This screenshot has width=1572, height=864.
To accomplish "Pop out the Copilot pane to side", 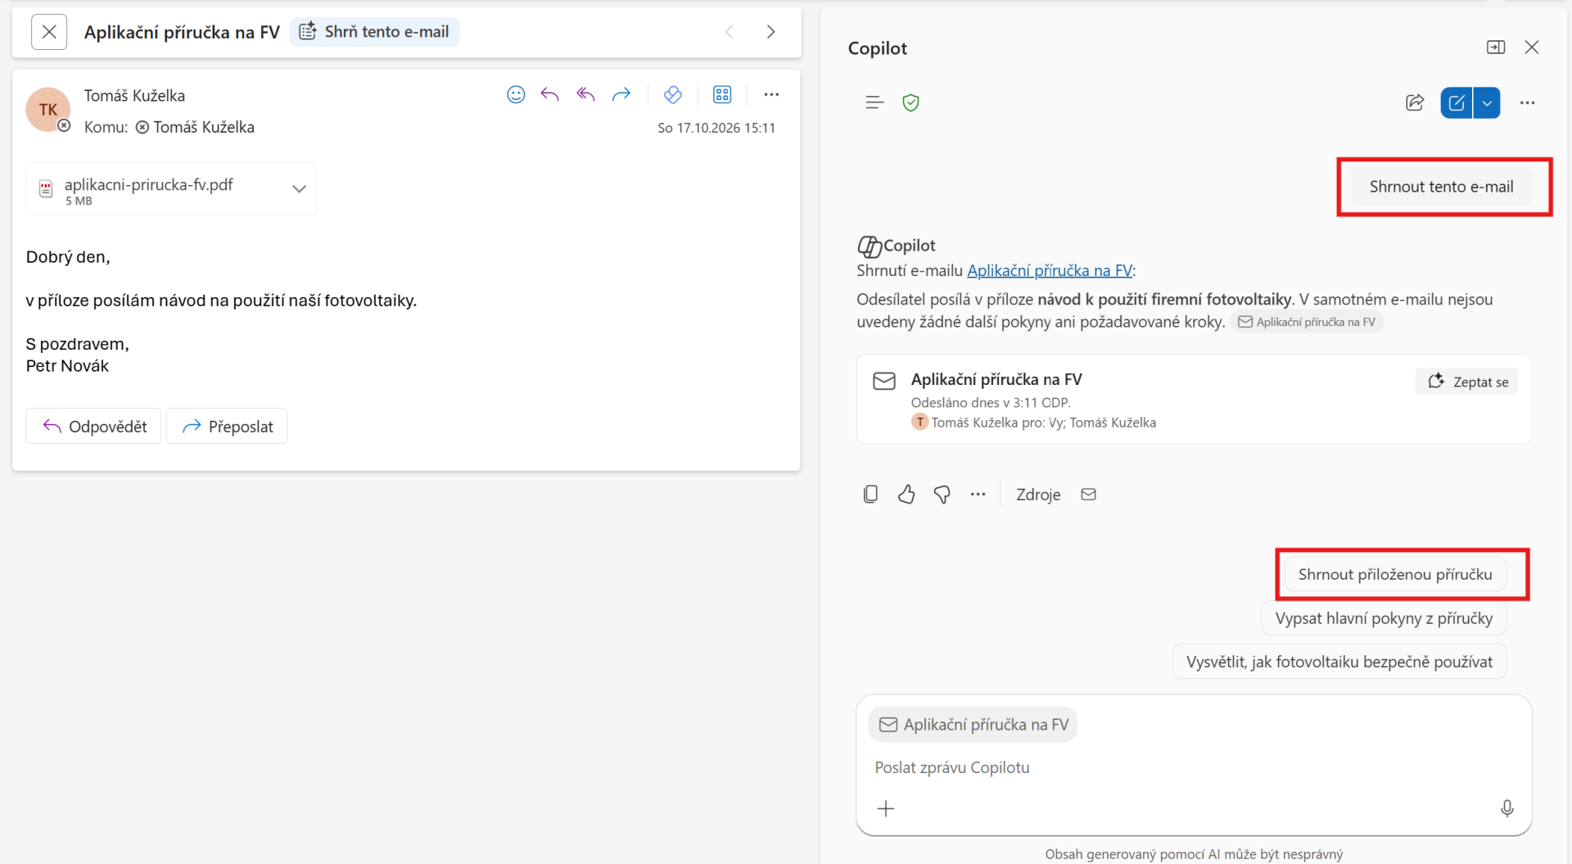I will coord(1496,47).
